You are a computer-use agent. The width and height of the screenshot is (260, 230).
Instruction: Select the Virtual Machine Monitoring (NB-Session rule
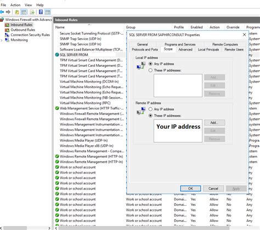(91, 97)
